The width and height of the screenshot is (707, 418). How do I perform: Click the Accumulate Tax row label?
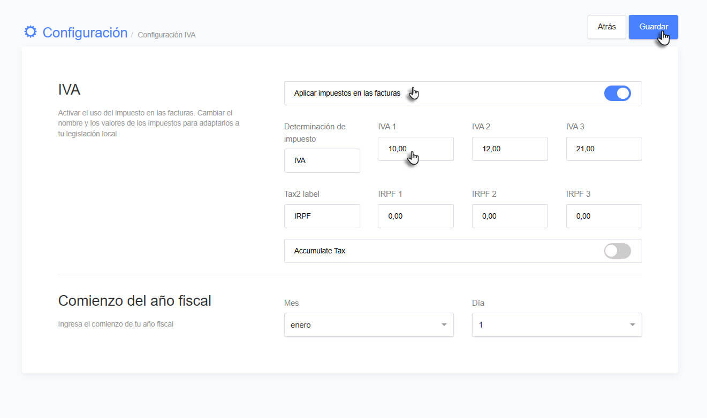320,251
